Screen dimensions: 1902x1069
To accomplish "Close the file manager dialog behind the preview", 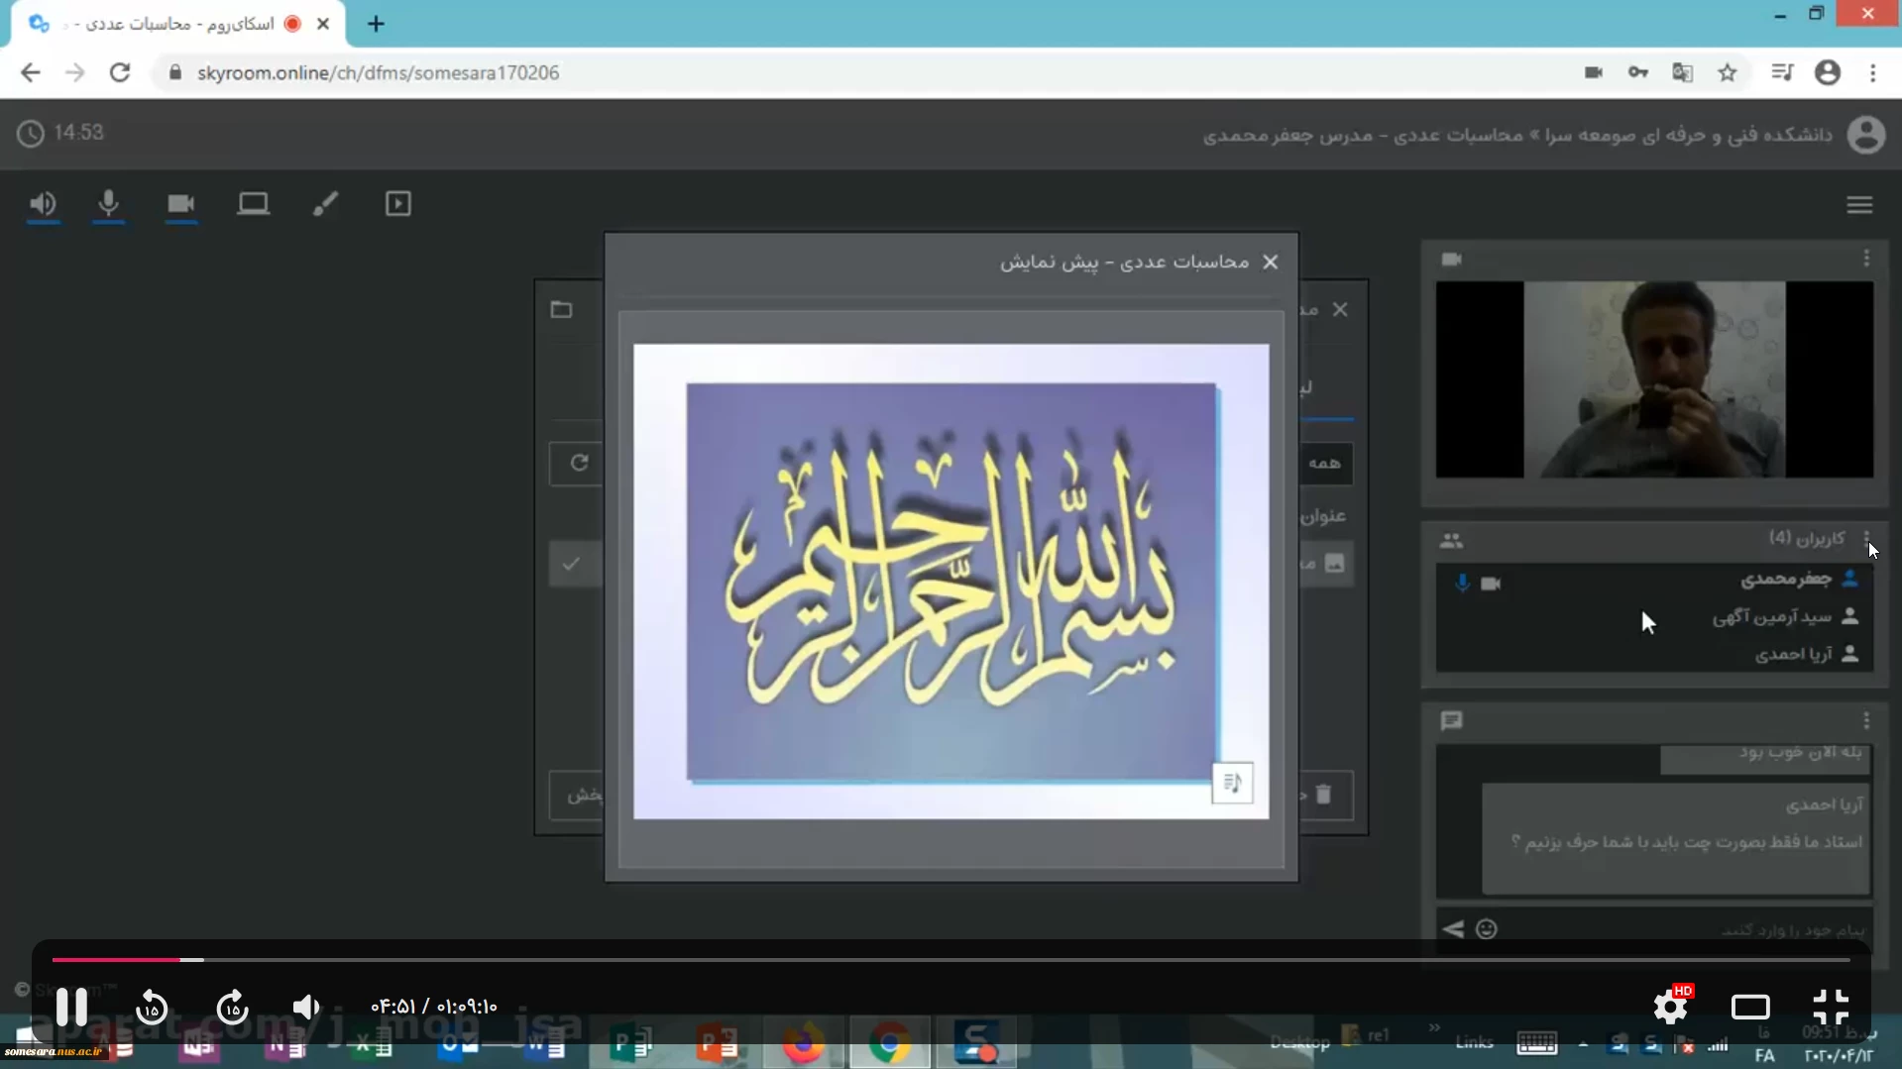I will [1340, 310].
